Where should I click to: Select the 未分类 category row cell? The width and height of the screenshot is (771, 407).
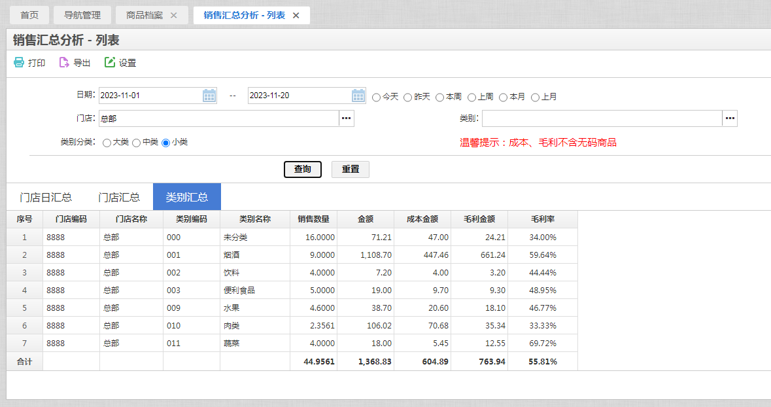(x=254, y=238)
